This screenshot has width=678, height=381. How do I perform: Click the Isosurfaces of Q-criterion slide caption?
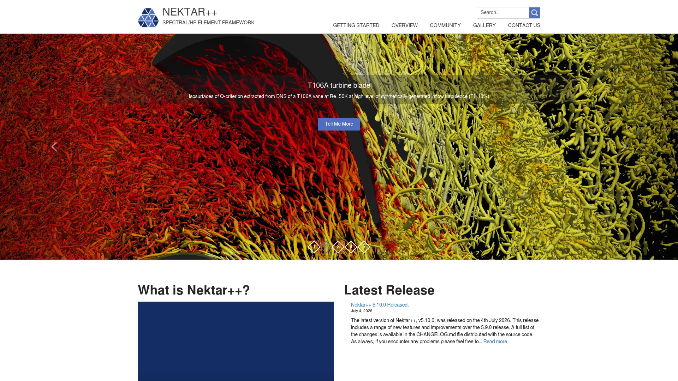click(339, 96)
